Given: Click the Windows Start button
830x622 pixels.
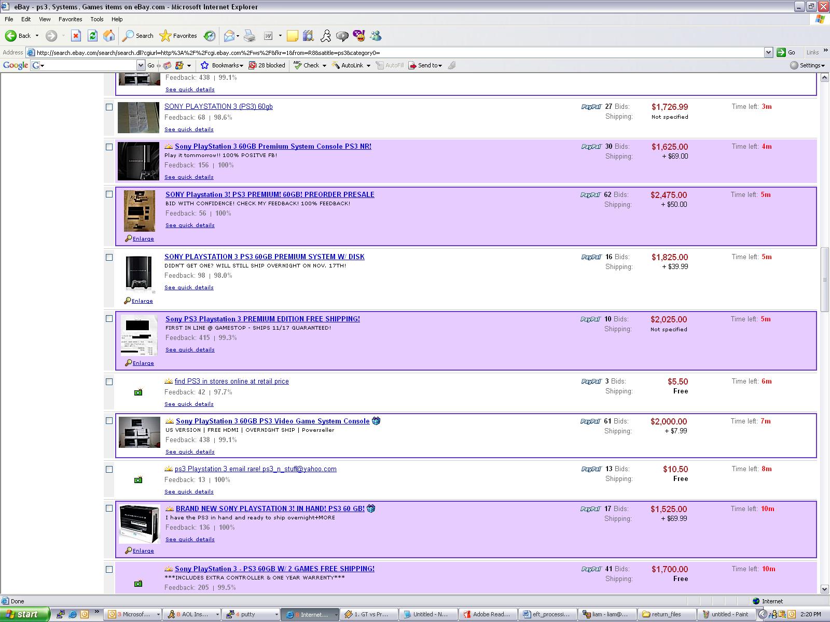Looking at the screenshot, I should tap(25, 614).
